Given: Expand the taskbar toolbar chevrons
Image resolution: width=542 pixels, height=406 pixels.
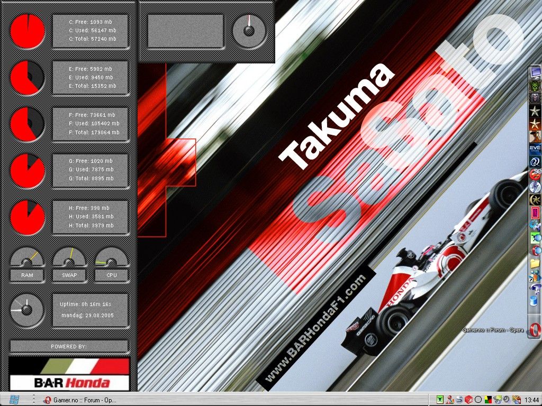Looking at the screenshot, I should [33, 399].
